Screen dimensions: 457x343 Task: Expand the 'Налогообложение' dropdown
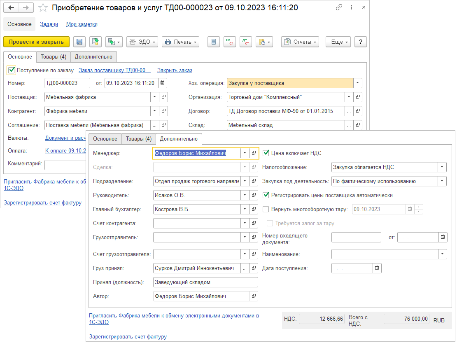coord(442,167)
